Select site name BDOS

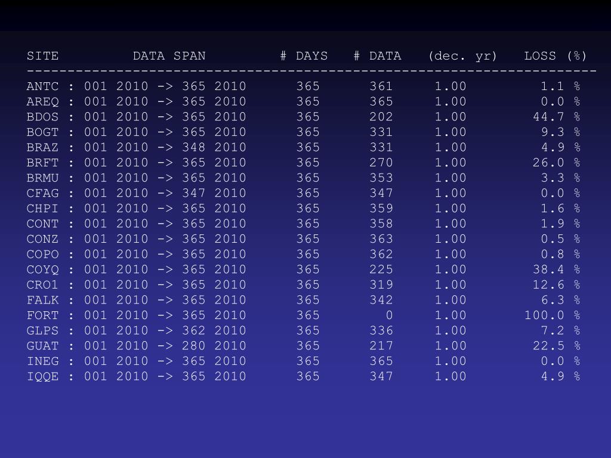coord(42,116)
